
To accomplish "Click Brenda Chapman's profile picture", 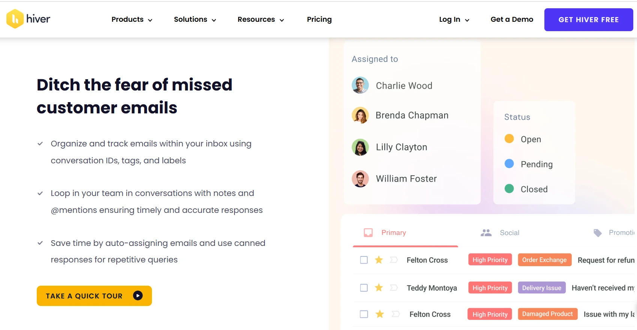I will pos(360,115).
